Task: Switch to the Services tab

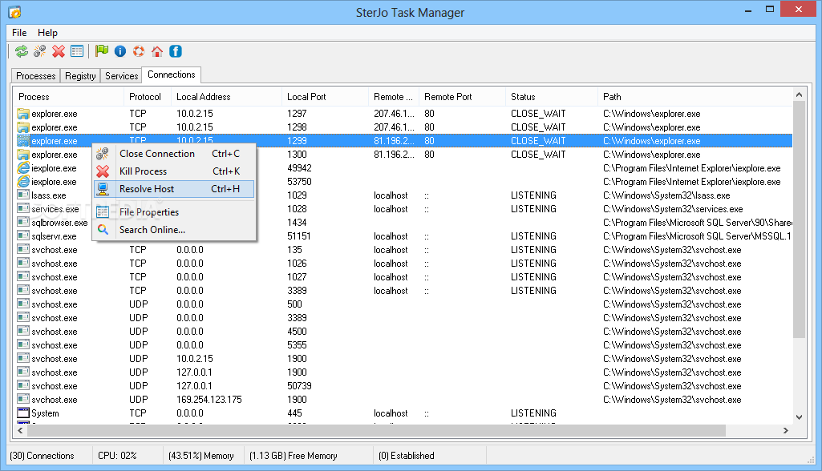Action: coord(122,76)
